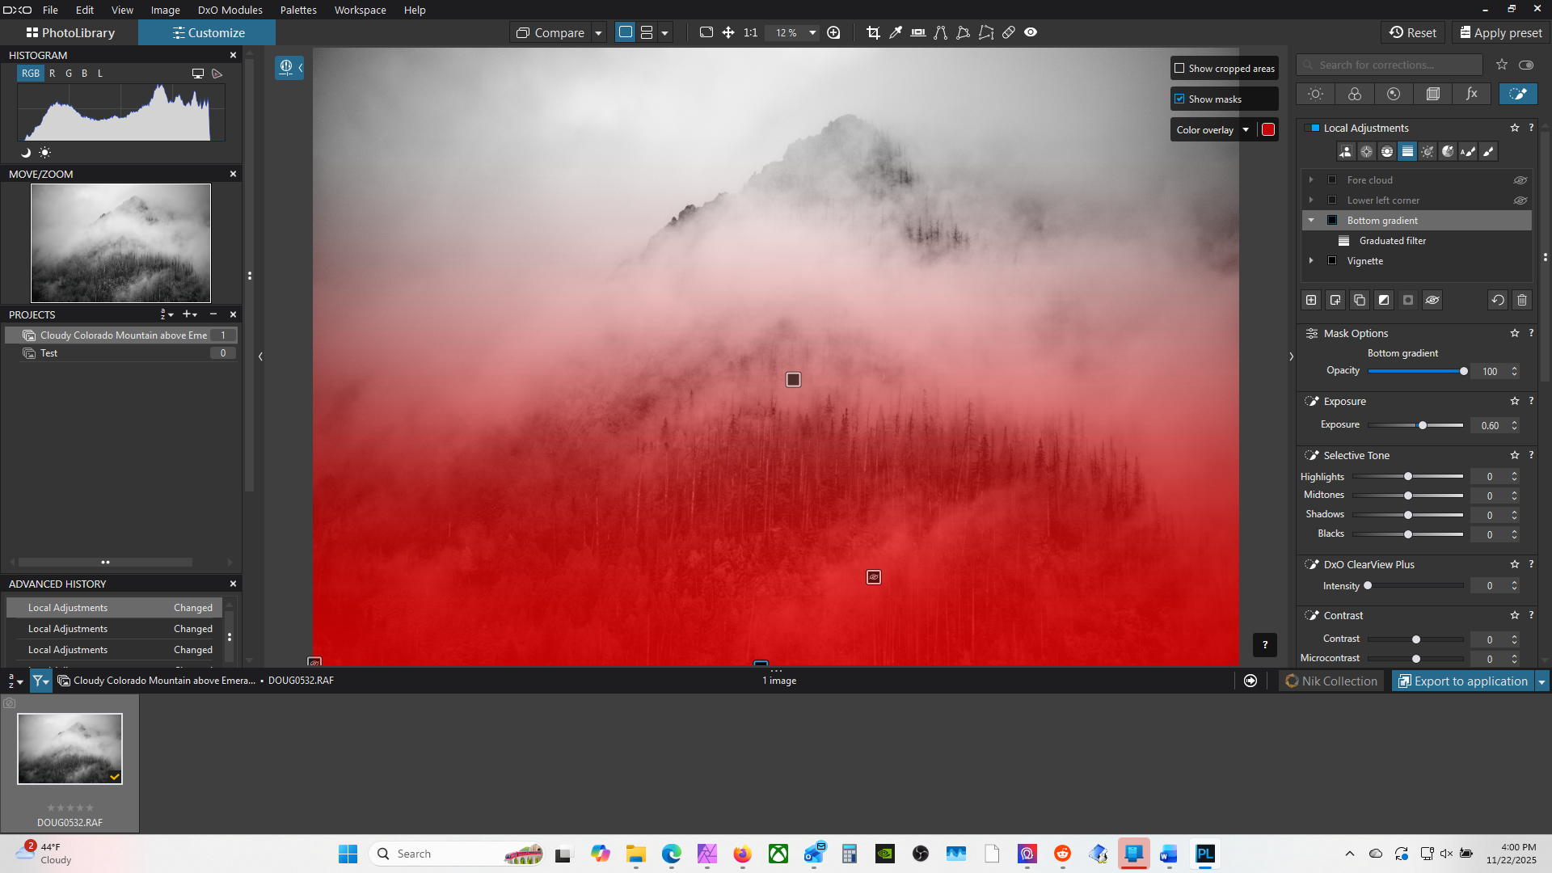This screenshot has width=1552, height=873.
Task: Select the Control Point local adjustment tool
Action: click(x=1366, y=151)
